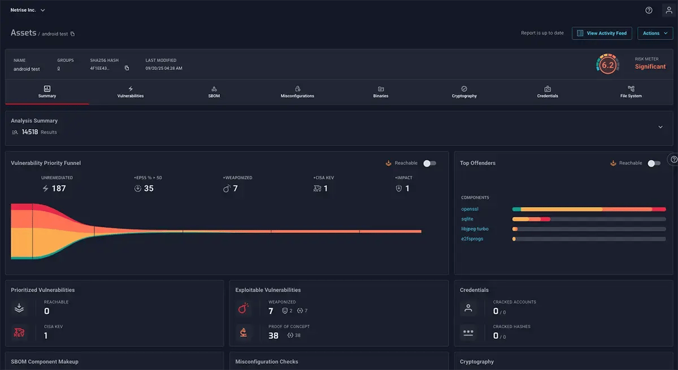Click the View Activity Feed button
This screenshot has width=678, height=370.
602,33
